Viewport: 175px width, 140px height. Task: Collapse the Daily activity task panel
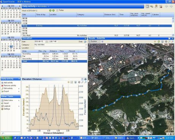point(19,79)
